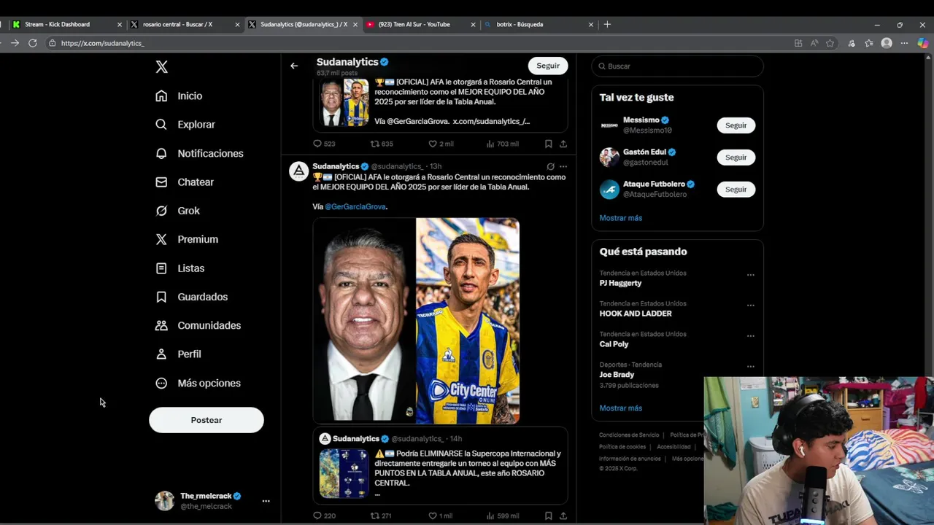
Task: Open Copilot icon in browser toolbar
Action: pyautogui.click(x=923, y=43)
